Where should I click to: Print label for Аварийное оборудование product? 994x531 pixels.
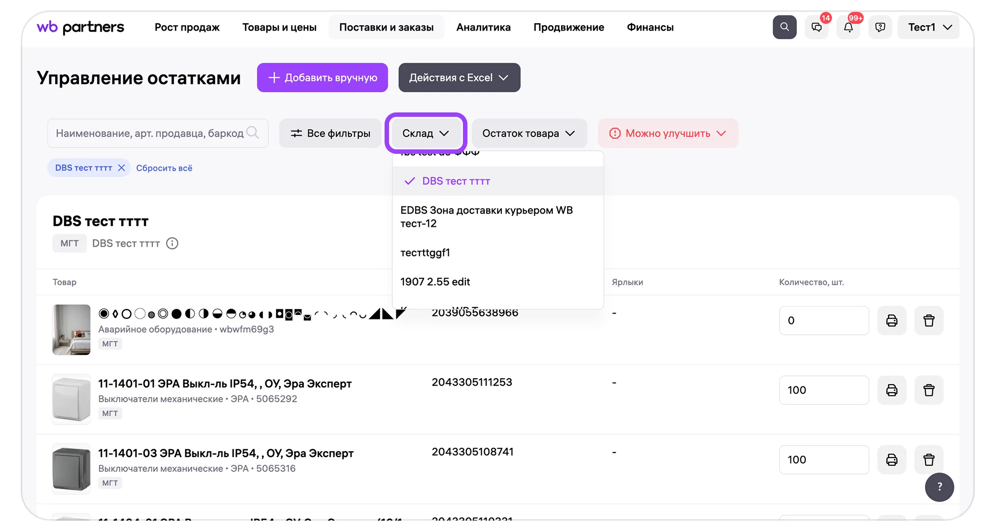tap(891, 320)
